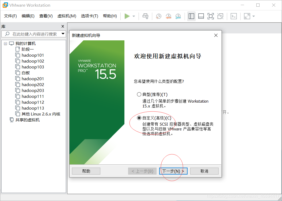This screenshot has width=282, height=201.
Task: Click the VMware Workstation title bar logo icon
Action: [x=5, y=5]
